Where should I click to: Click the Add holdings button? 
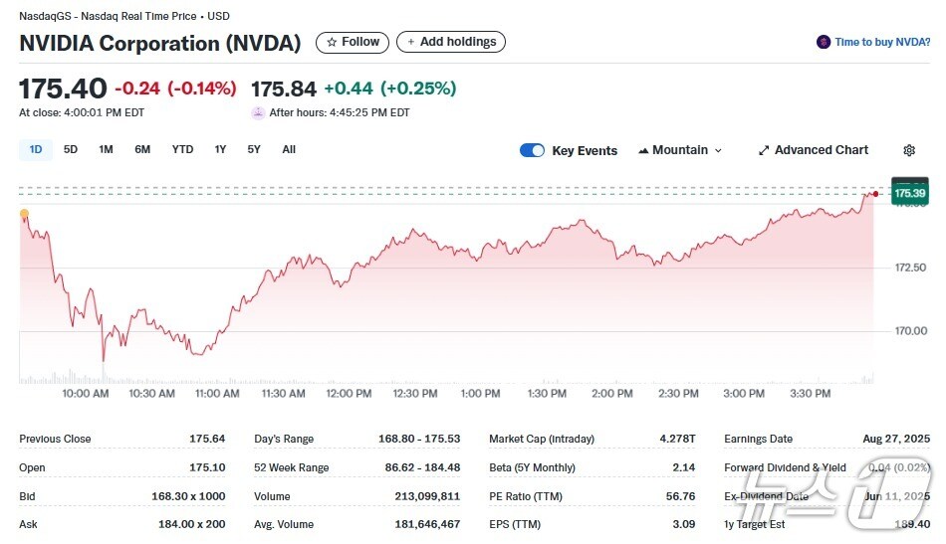click(450, 42)
